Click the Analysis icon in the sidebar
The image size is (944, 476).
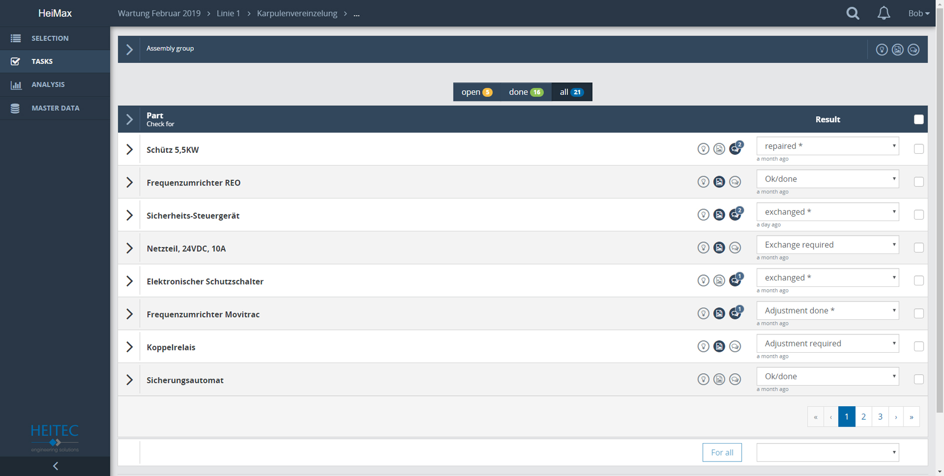(x=15, y=85)
